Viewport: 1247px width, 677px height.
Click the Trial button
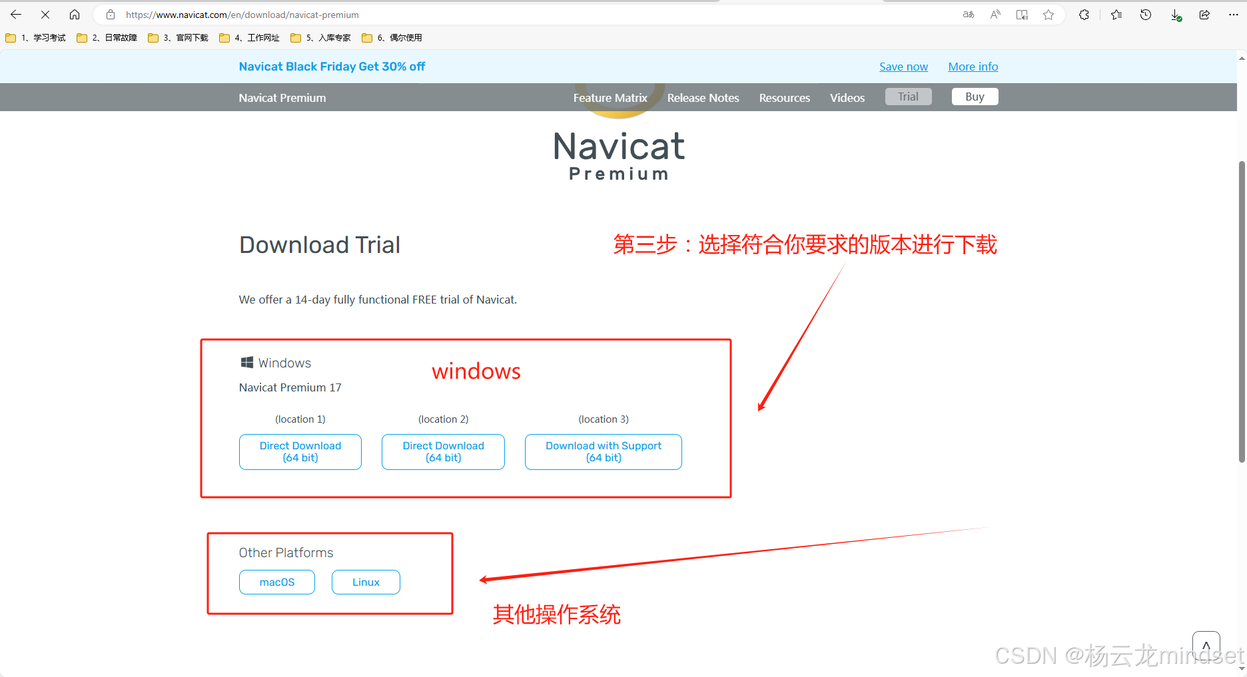[x=908, y=97]
